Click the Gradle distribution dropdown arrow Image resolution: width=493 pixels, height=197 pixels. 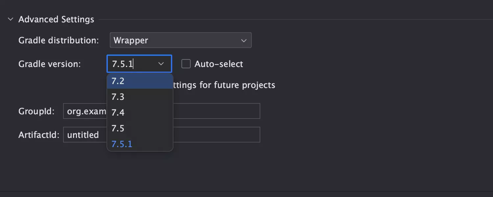(x=244, y=41)
